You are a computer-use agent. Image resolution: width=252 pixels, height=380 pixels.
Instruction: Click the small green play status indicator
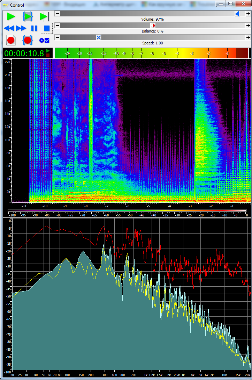(x=48, y=51)
